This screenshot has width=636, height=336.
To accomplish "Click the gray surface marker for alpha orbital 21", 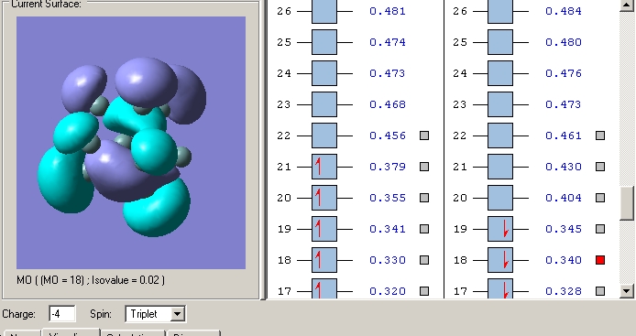I will (424, 167).
